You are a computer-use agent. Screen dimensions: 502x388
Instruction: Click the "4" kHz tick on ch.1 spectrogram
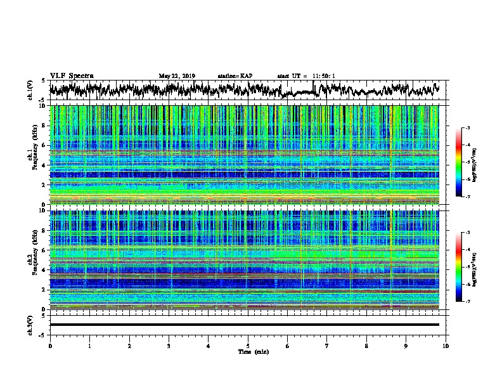click(44, 165)
